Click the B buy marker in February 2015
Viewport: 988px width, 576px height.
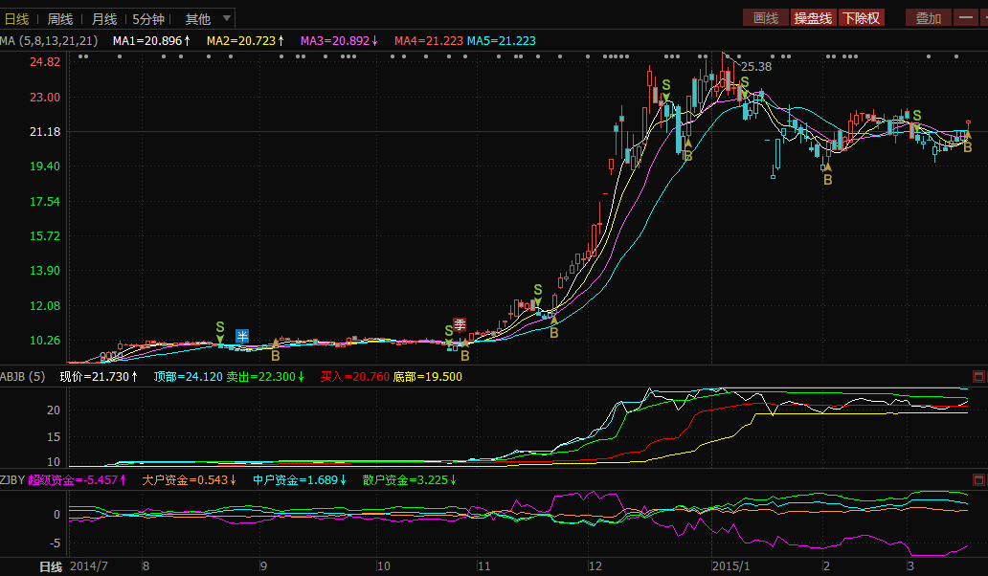click(828, 180)
